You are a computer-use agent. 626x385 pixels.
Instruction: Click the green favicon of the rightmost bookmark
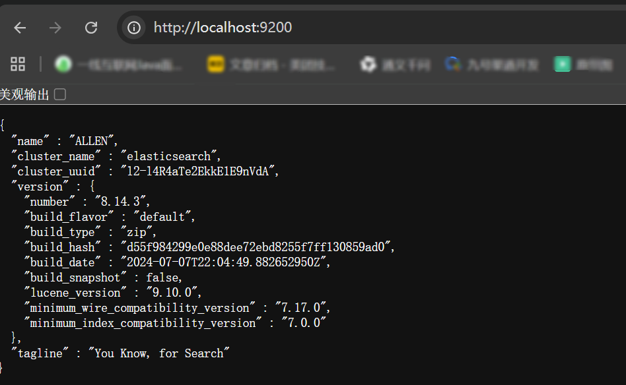561,64
